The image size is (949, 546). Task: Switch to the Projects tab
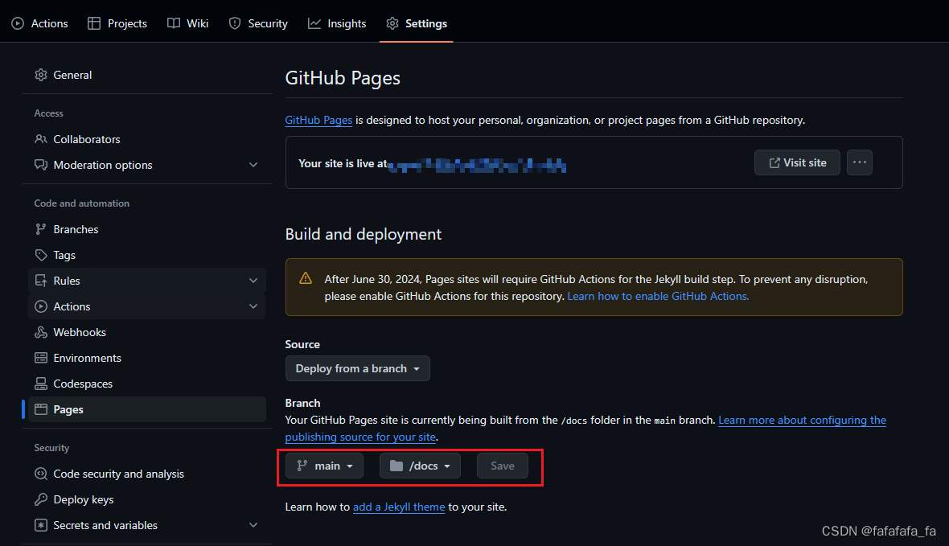click(117, 23)
